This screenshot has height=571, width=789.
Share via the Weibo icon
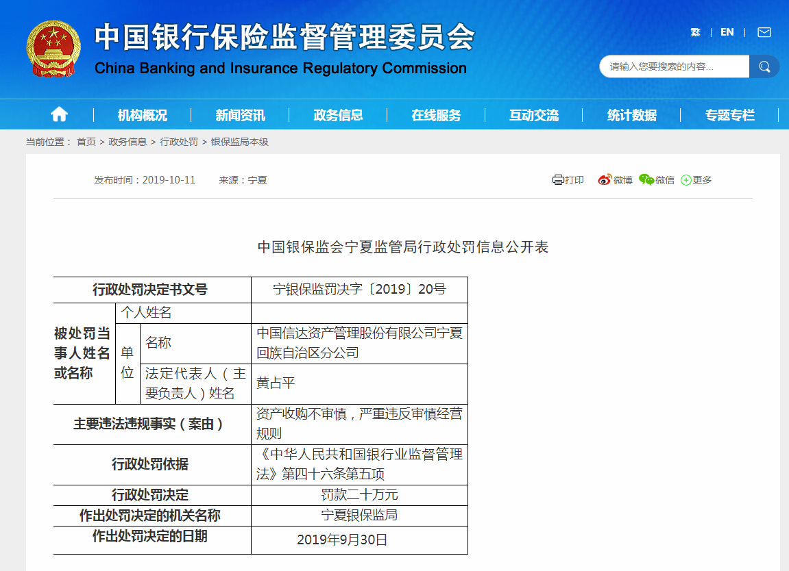click(605, 180)
